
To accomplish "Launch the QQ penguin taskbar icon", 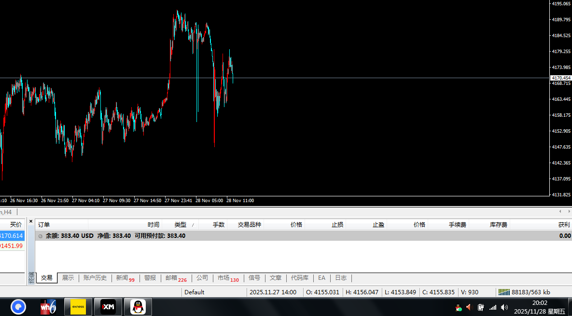I will (138, 306).
